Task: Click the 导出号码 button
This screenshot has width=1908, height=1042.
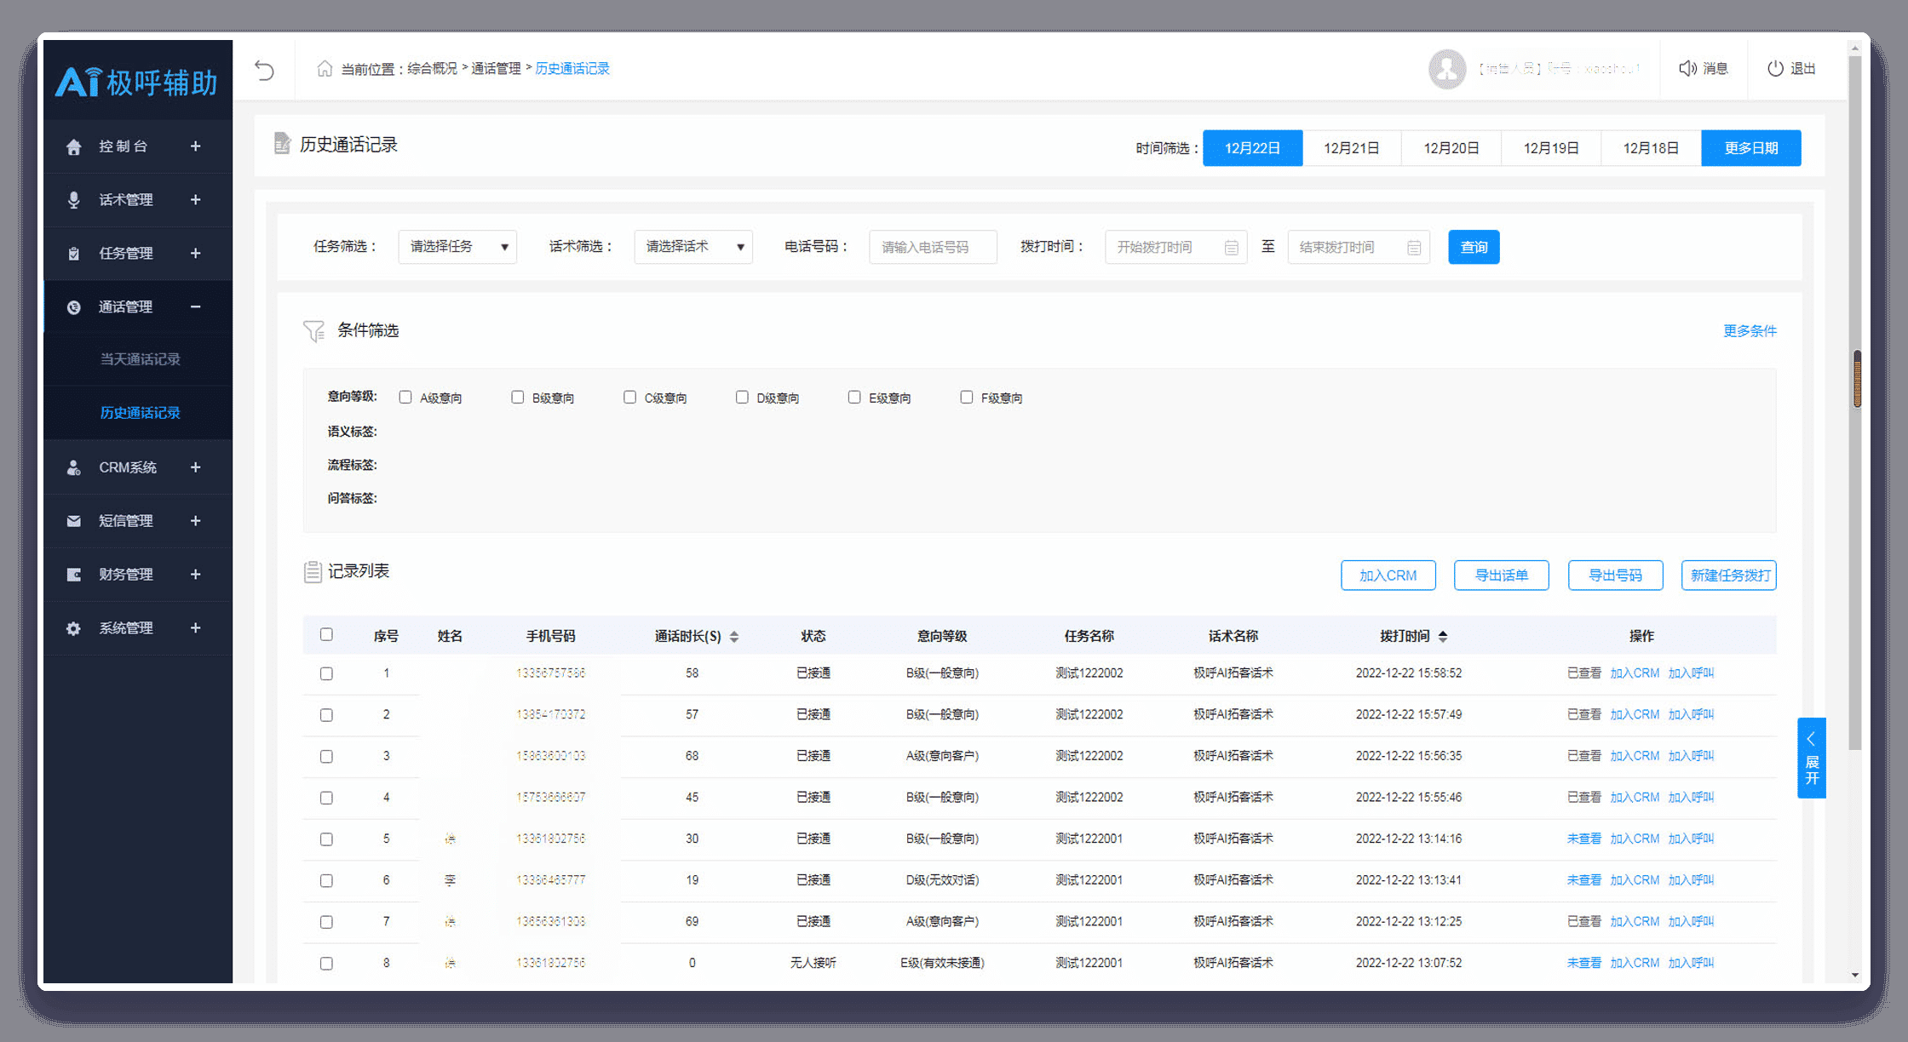Action: pyautogui.click(x=1616, y=575)
